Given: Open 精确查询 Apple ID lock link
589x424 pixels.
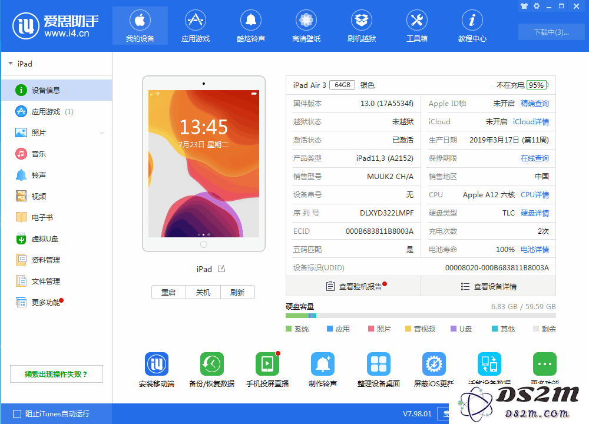Looking at the screenshot, I should 535,103.
